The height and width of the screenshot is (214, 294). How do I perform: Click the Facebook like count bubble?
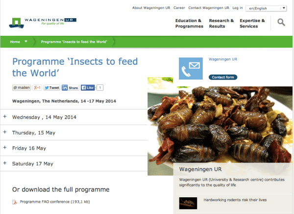[100, 87]
